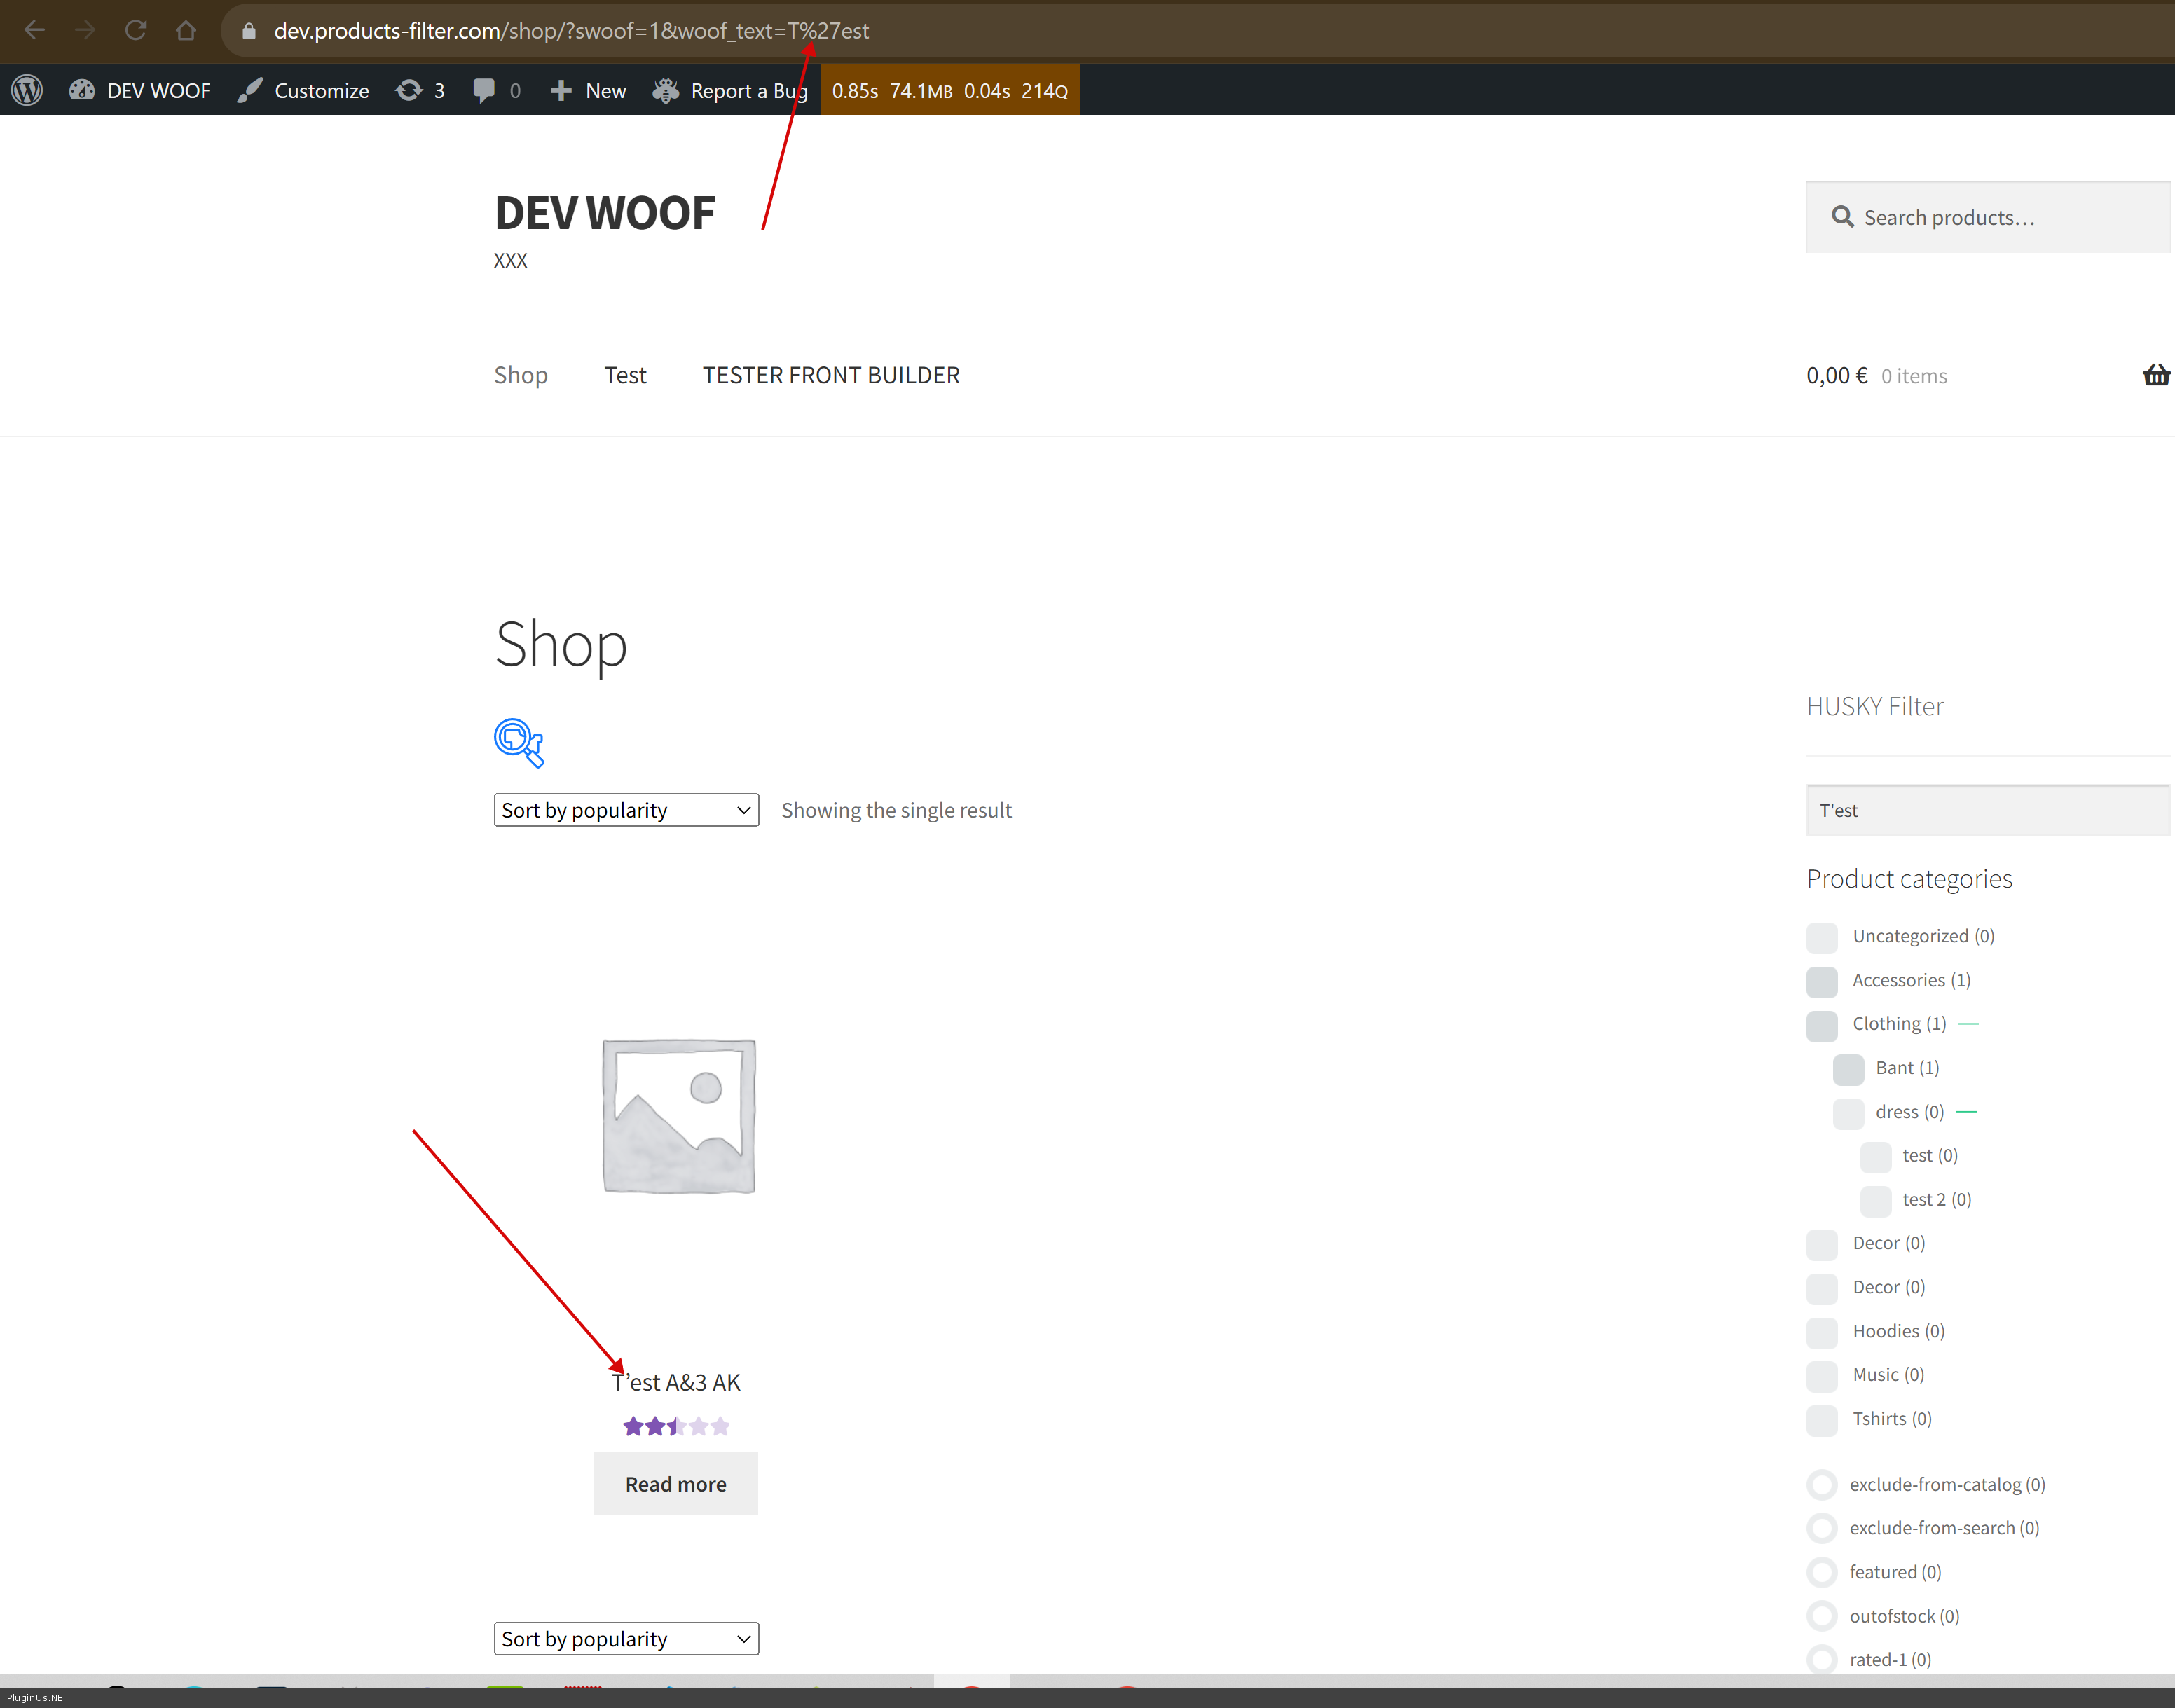
Task: Open the shopping basket icon
Action: pos(2155,375)
